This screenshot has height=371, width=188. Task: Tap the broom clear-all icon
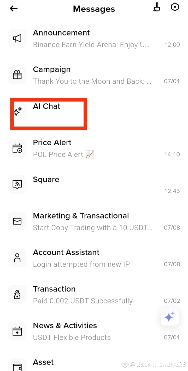pos(157,7)
